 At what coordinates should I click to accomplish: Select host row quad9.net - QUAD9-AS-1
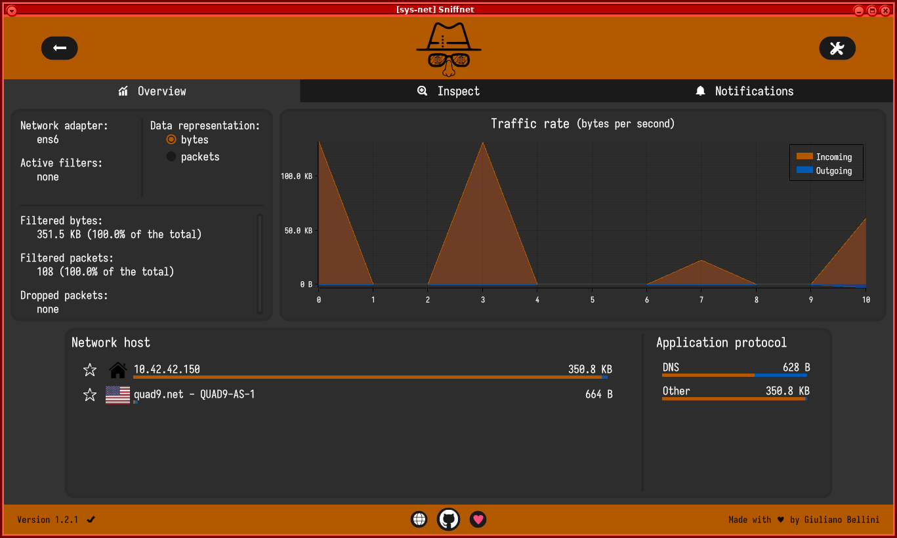[348, 394]
